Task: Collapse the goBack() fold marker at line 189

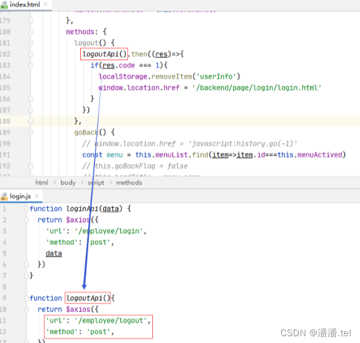Action: pyautogui.click(x=31, y=133)
